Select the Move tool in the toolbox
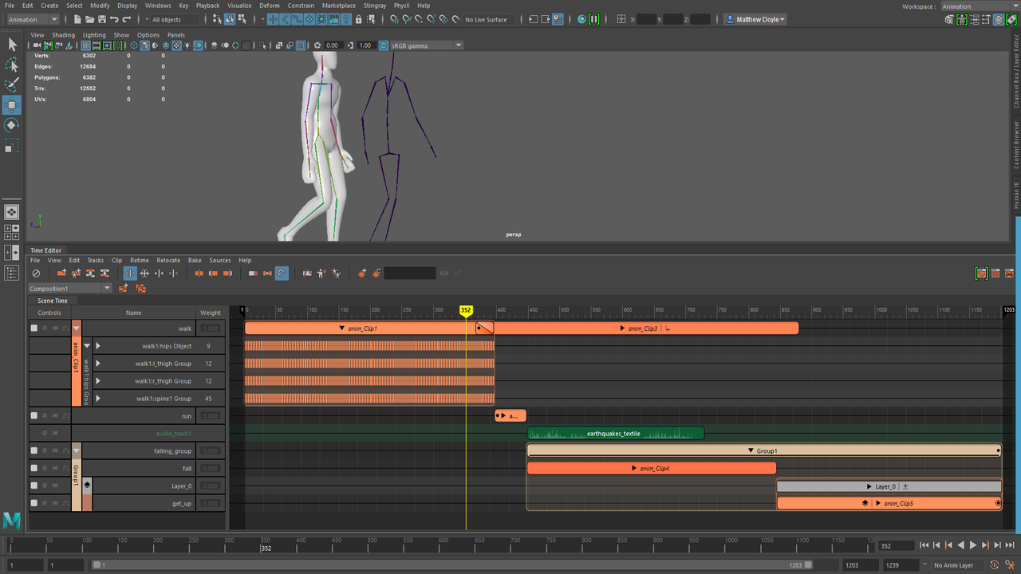The width and height of the screenshot is (1021, 574). click(12, 105)
